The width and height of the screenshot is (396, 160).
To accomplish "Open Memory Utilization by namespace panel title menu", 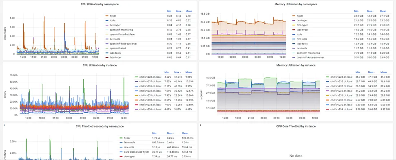I will [296, 4].
